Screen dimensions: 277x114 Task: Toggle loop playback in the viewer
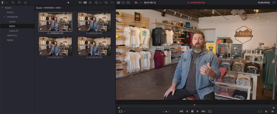point(210,111)
